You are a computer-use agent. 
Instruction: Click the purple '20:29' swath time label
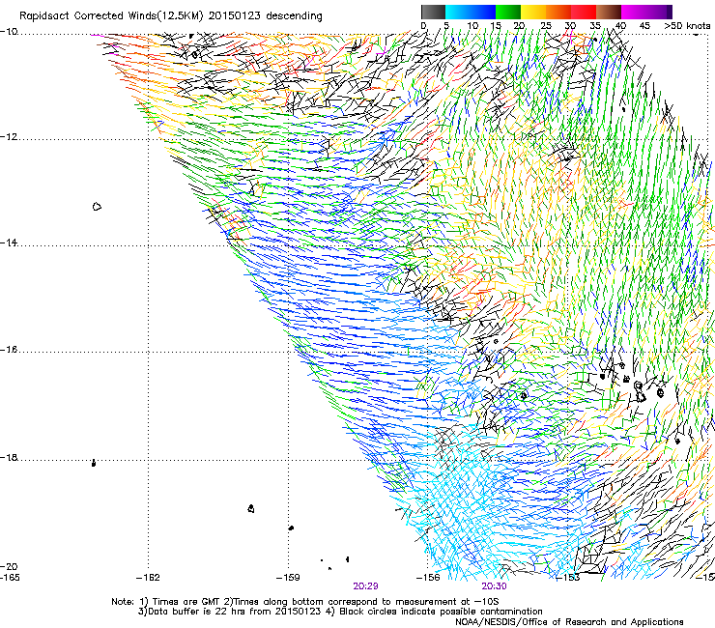(365, 586)
